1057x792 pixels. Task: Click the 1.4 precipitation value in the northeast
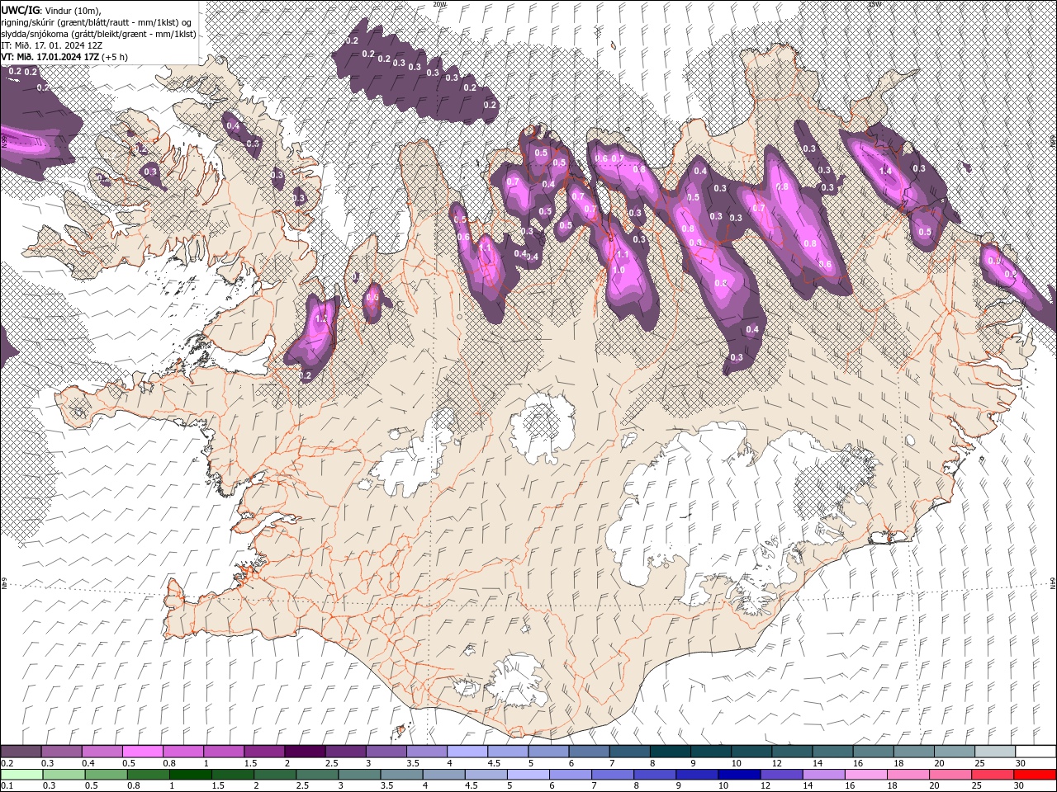coord(886,170)
